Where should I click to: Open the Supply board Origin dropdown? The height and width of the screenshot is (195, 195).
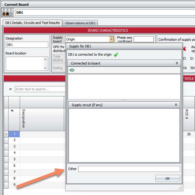pyautogui.click(x=111, y=39)
